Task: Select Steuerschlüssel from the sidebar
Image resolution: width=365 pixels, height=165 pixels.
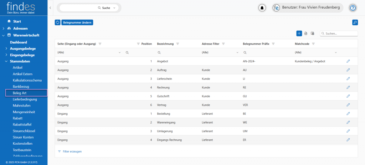Action: click(24, 131)
